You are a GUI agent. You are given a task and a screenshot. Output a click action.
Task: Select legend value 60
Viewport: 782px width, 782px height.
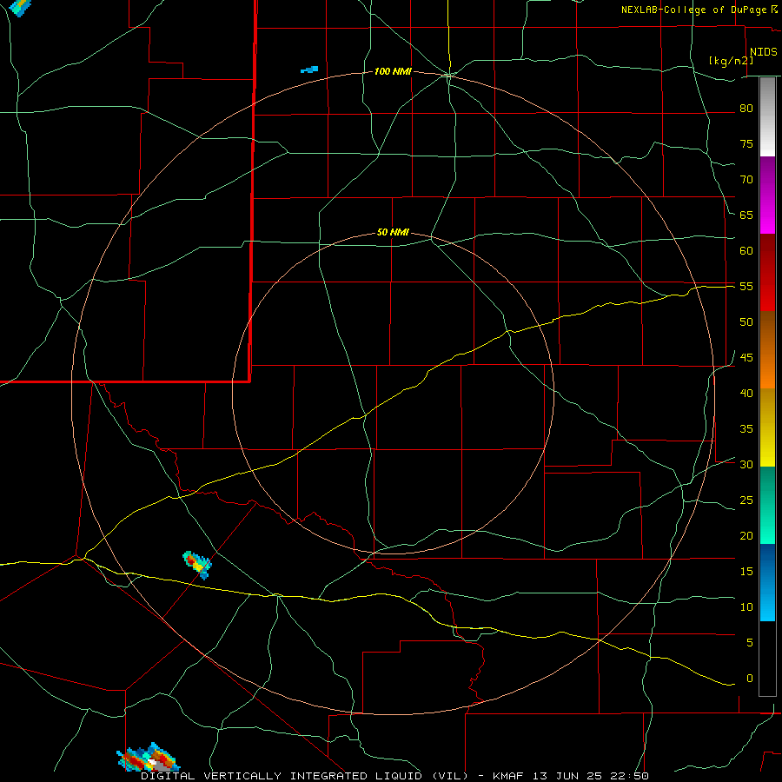click(746, 251)
